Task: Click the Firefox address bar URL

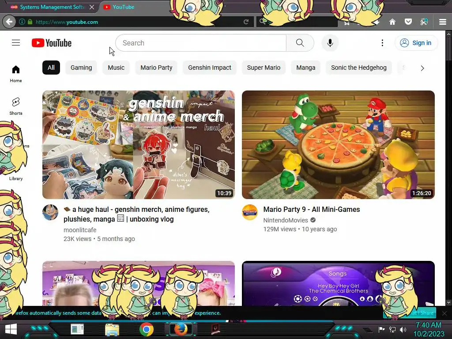Action: click(x=67, y=22)
